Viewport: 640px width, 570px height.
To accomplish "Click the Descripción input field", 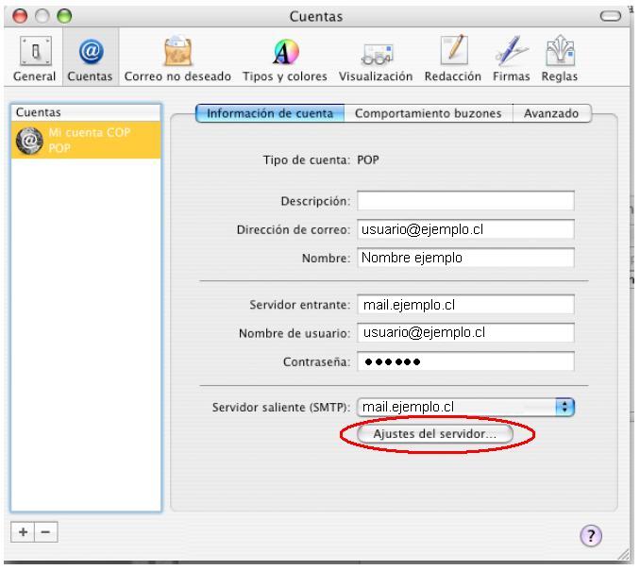I will pos(465,201).
